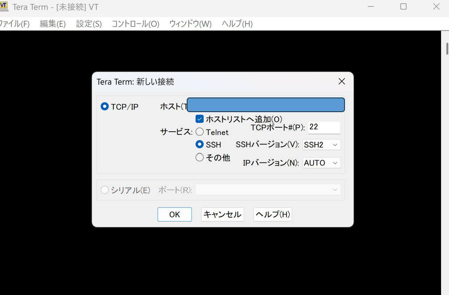Open the IPバージョン dropdown showing AUTO

321,163
